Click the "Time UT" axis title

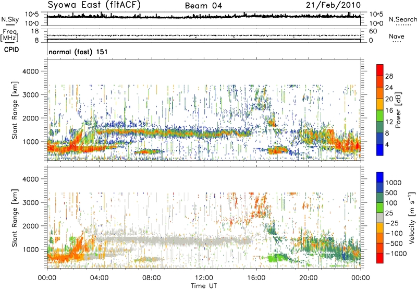coord(204,286)
